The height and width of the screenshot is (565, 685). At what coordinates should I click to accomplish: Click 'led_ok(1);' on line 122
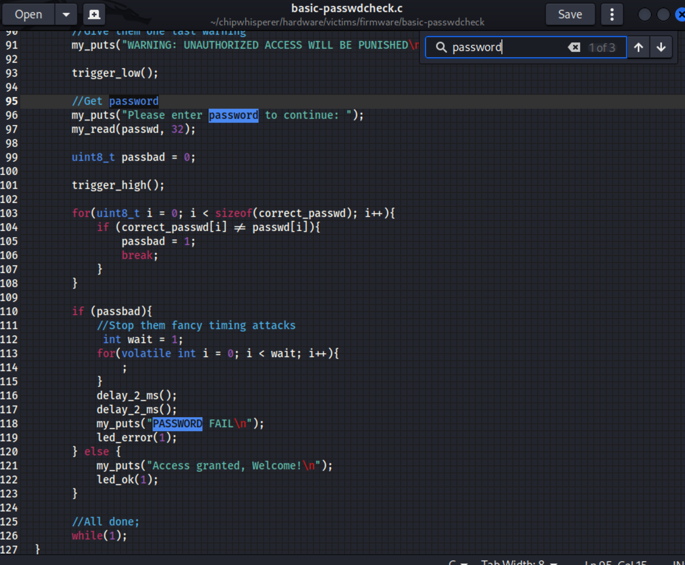(127, 480)
